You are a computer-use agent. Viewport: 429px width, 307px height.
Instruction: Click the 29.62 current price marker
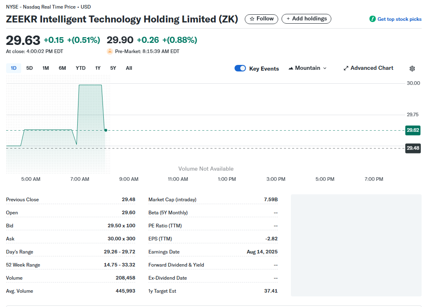413,130
